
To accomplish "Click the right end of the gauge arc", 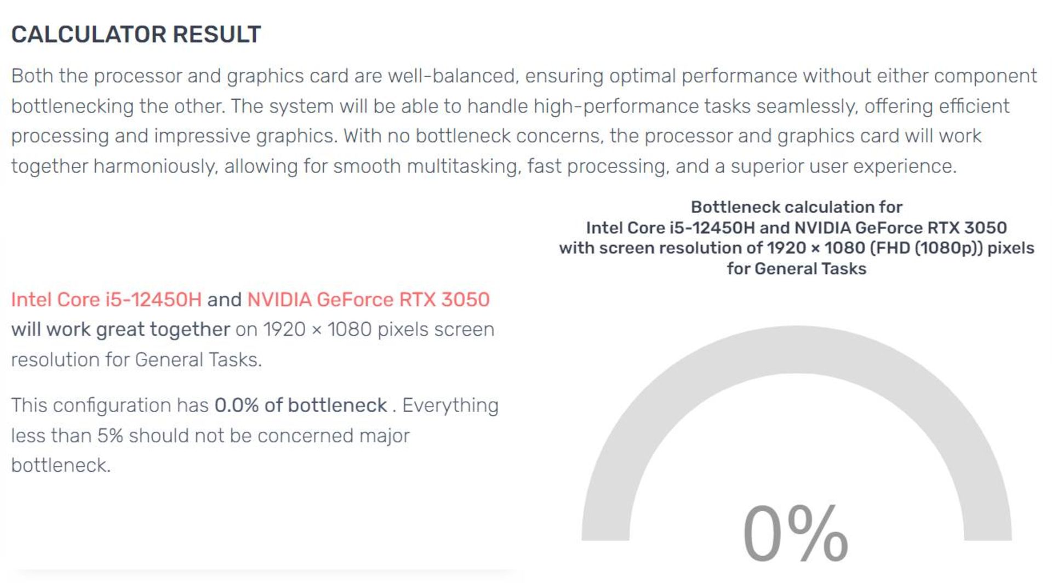I will click(x=987, y=526).
